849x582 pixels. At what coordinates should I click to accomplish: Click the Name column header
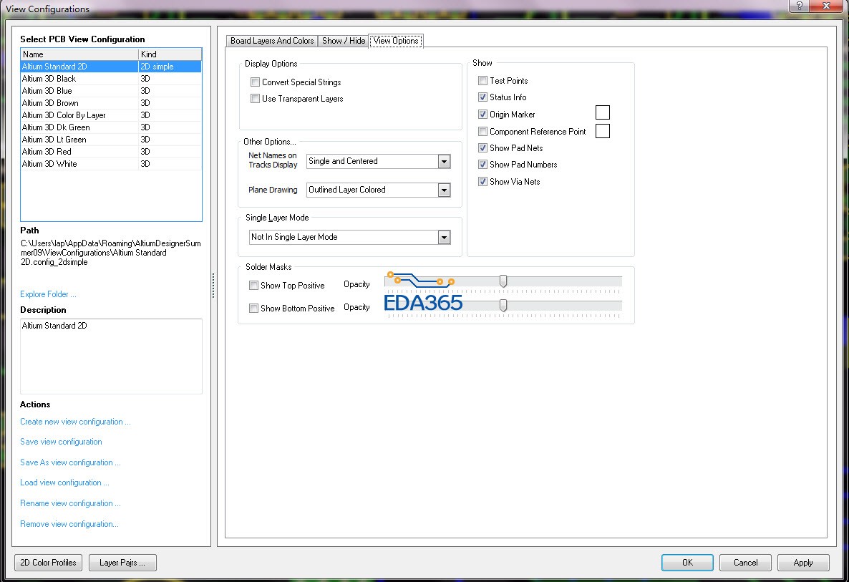pos(79,54)
